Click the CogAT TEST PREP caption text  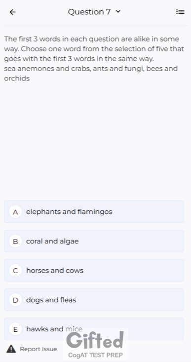(96, 355)
